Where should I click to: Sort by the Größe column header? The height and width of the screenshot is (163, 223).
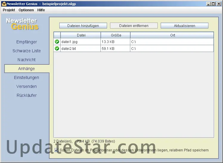pyautogui.click(x=115, y=35)
